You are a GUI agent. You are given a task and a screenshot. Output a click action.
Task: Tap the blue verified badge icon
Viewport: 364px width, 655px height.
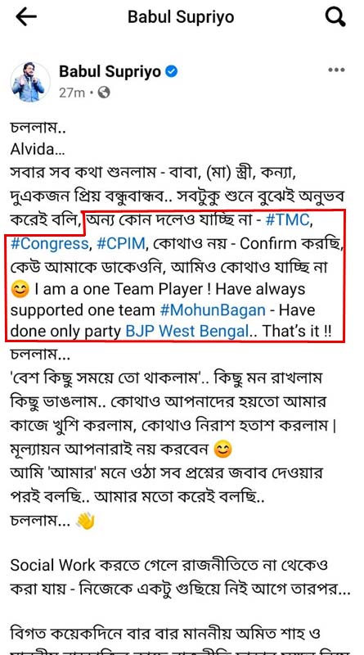tap(171, 72)
